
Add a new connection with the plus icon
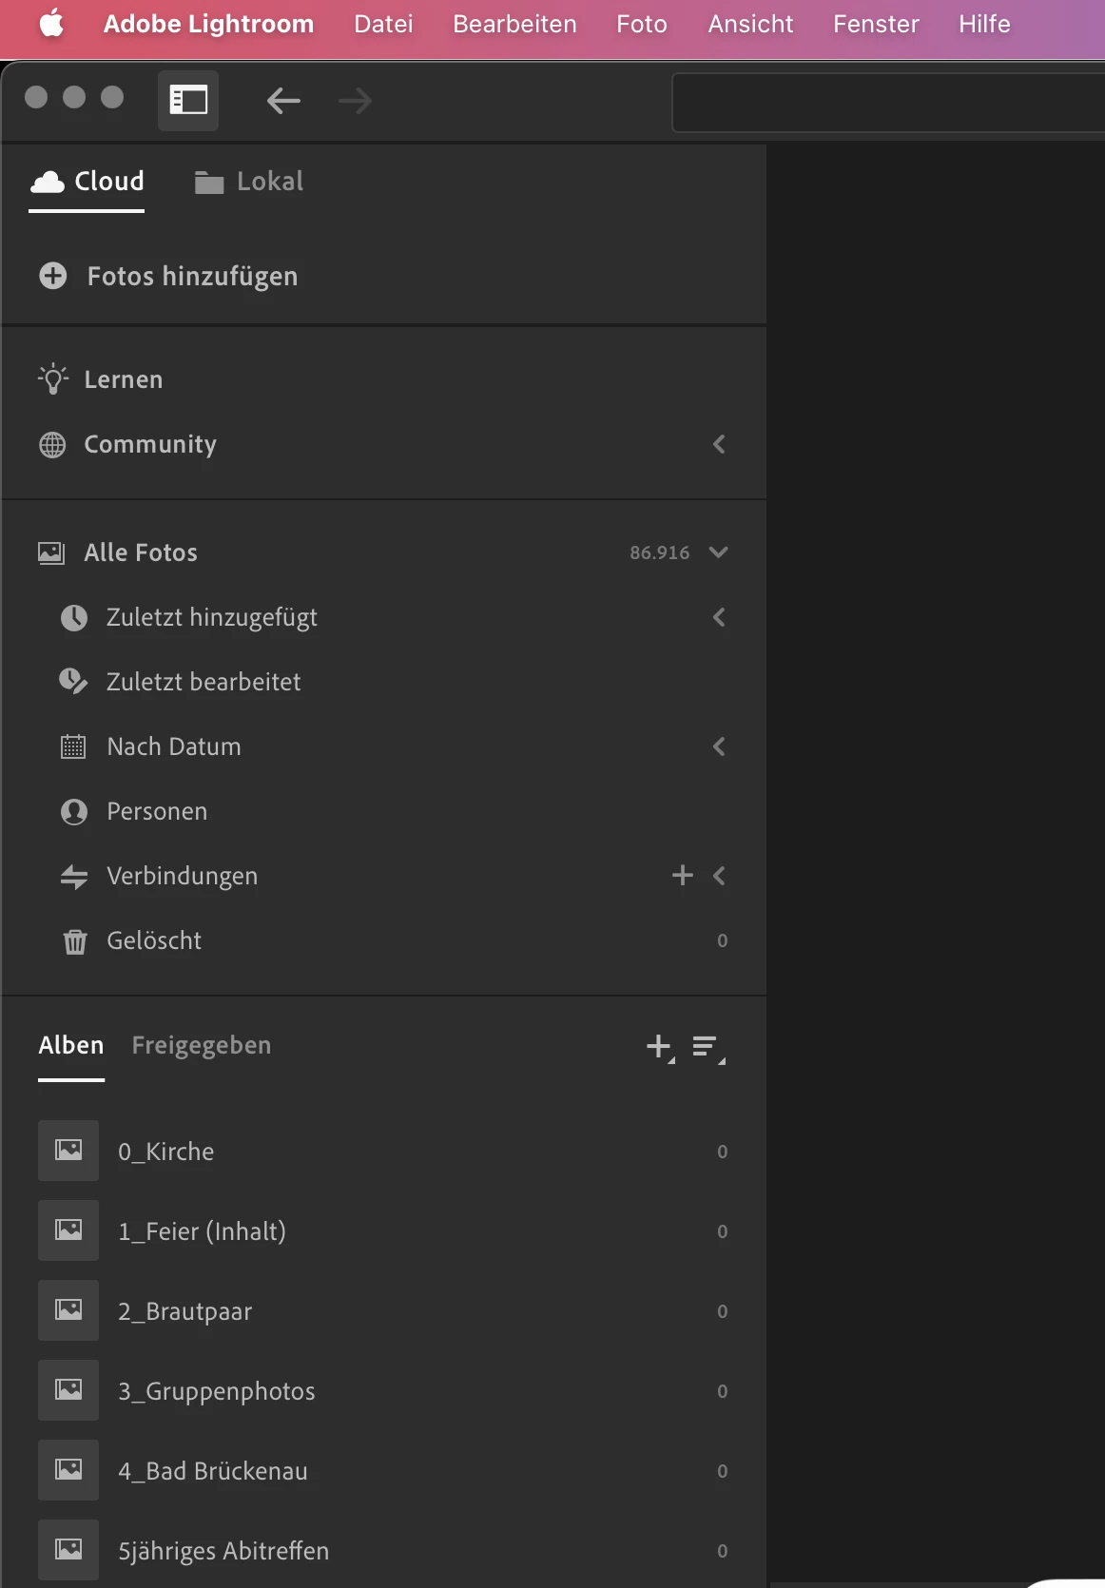(682, 875)
